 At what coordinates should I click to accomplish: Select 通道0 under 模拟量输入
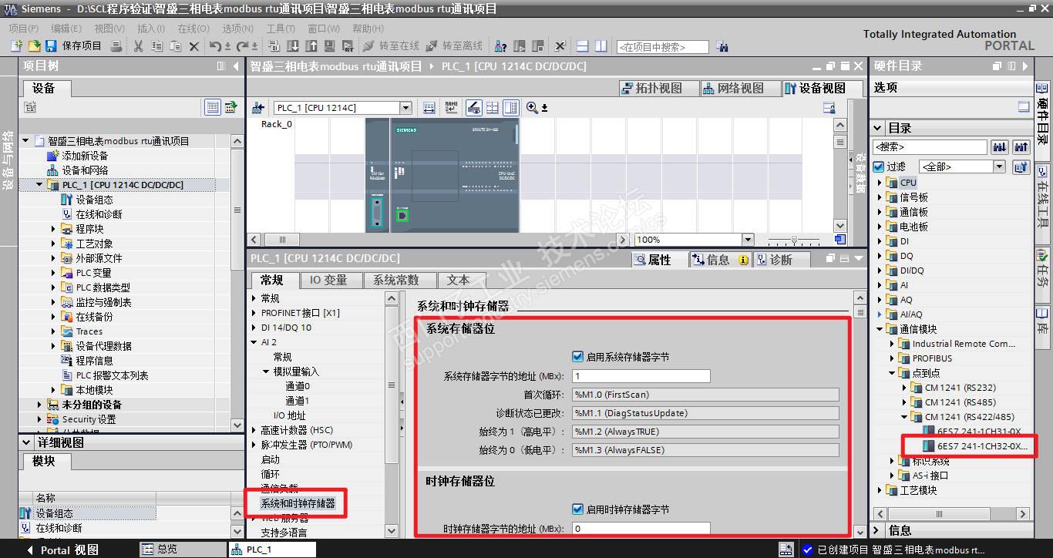pyautogui.click(x=298, y=386)
